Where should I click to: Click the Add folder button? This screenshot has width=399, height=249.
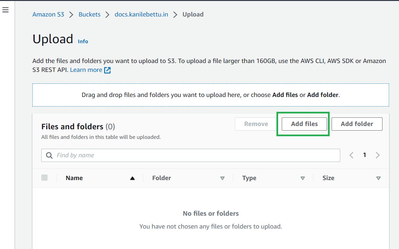357,124
